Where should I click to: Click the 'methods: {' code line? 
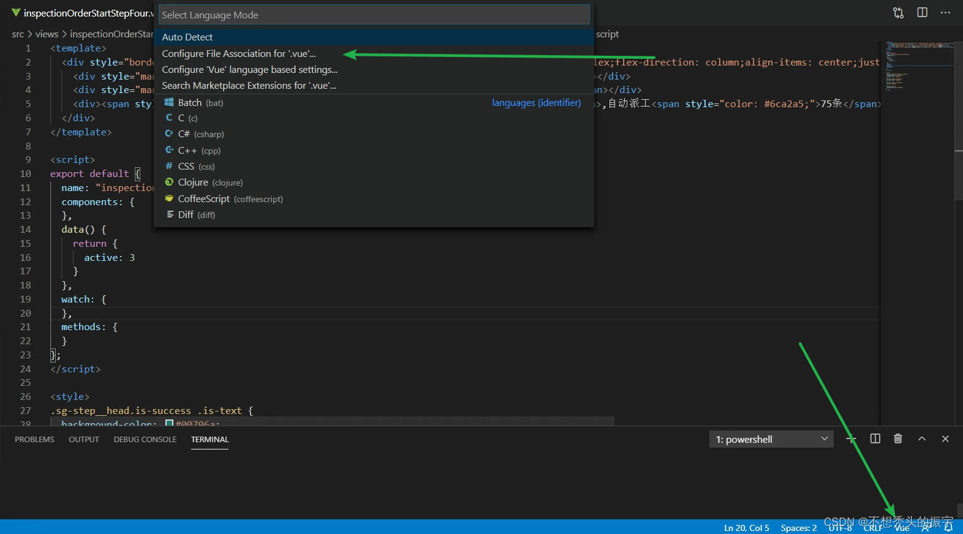(x=89, y=327)
